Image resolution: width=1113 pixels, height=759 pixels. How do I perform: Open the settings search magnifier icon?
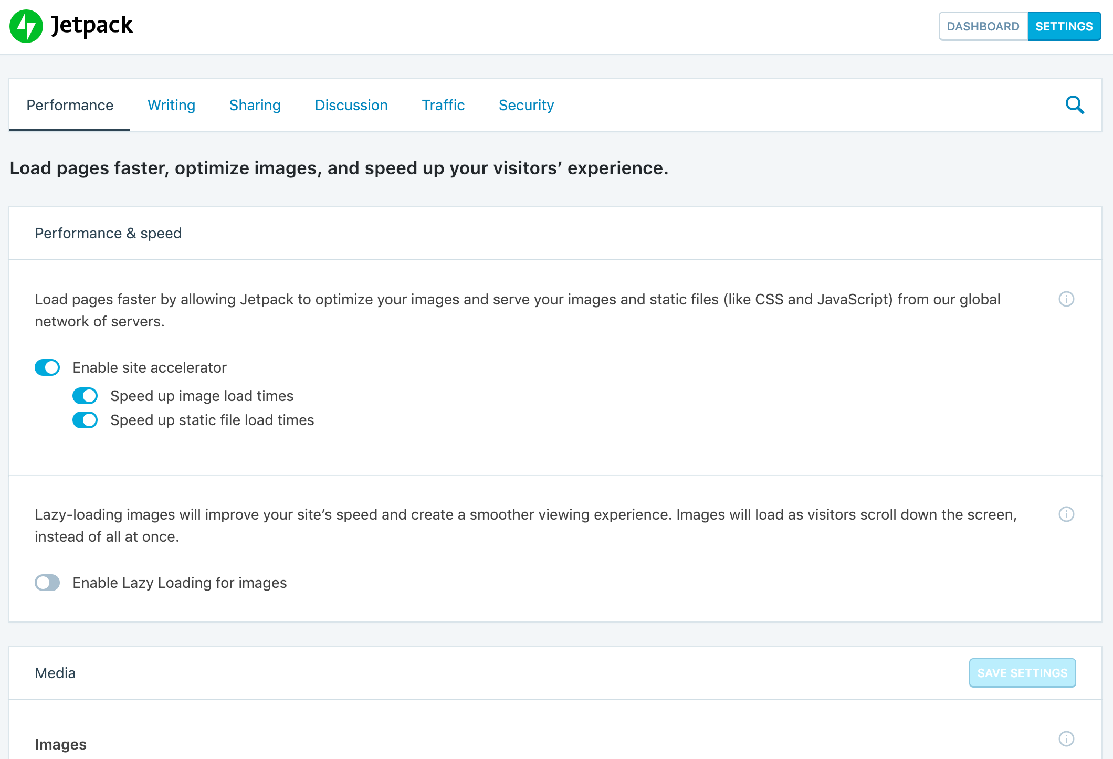[x=1074, y=105]
